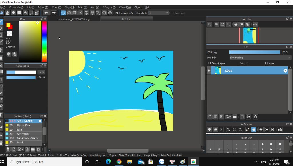This screenshot has width=293, height=166.
Task: Enable the concentric circle snap guide
Action: coord(92,13)
